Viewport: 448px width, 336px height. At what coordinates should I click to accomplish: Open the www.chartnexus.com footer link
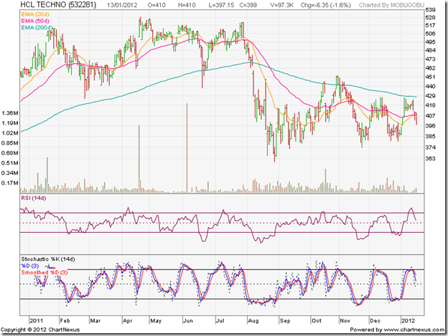point(414,330)
